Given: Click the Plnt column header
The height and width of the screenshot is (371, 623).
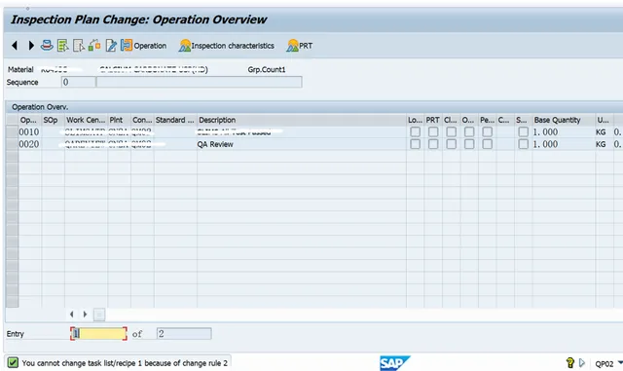Looking at the screenshot, I should pyautogui.click(x=119, y=120).
